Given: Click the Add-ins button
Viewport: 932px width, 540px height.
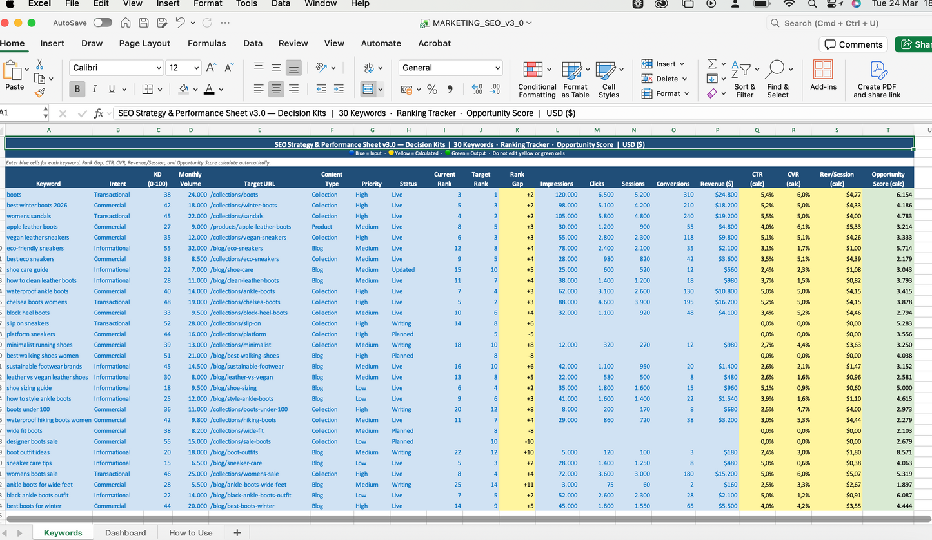Looking at the screenshot, I should pyautogui.click(x=823, y=76).
